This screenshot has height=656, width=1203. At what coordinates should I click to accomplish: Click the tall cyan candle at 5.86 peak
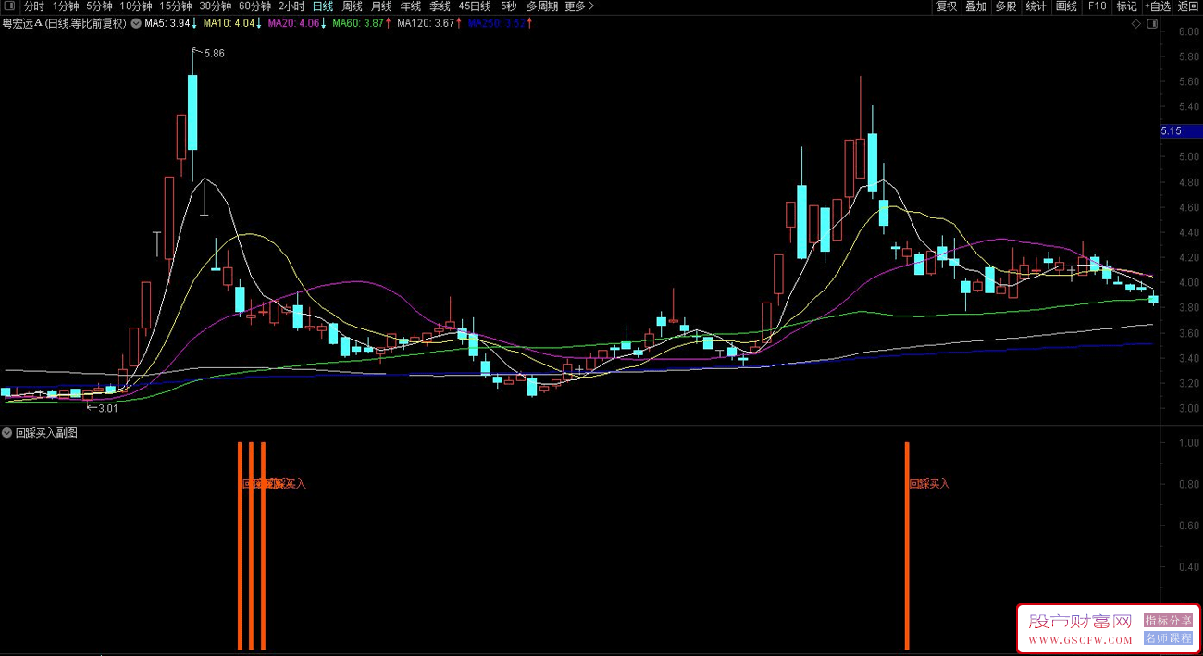pos(192,112)
